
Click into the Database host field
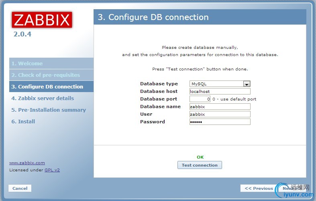[x=220, y=91]
